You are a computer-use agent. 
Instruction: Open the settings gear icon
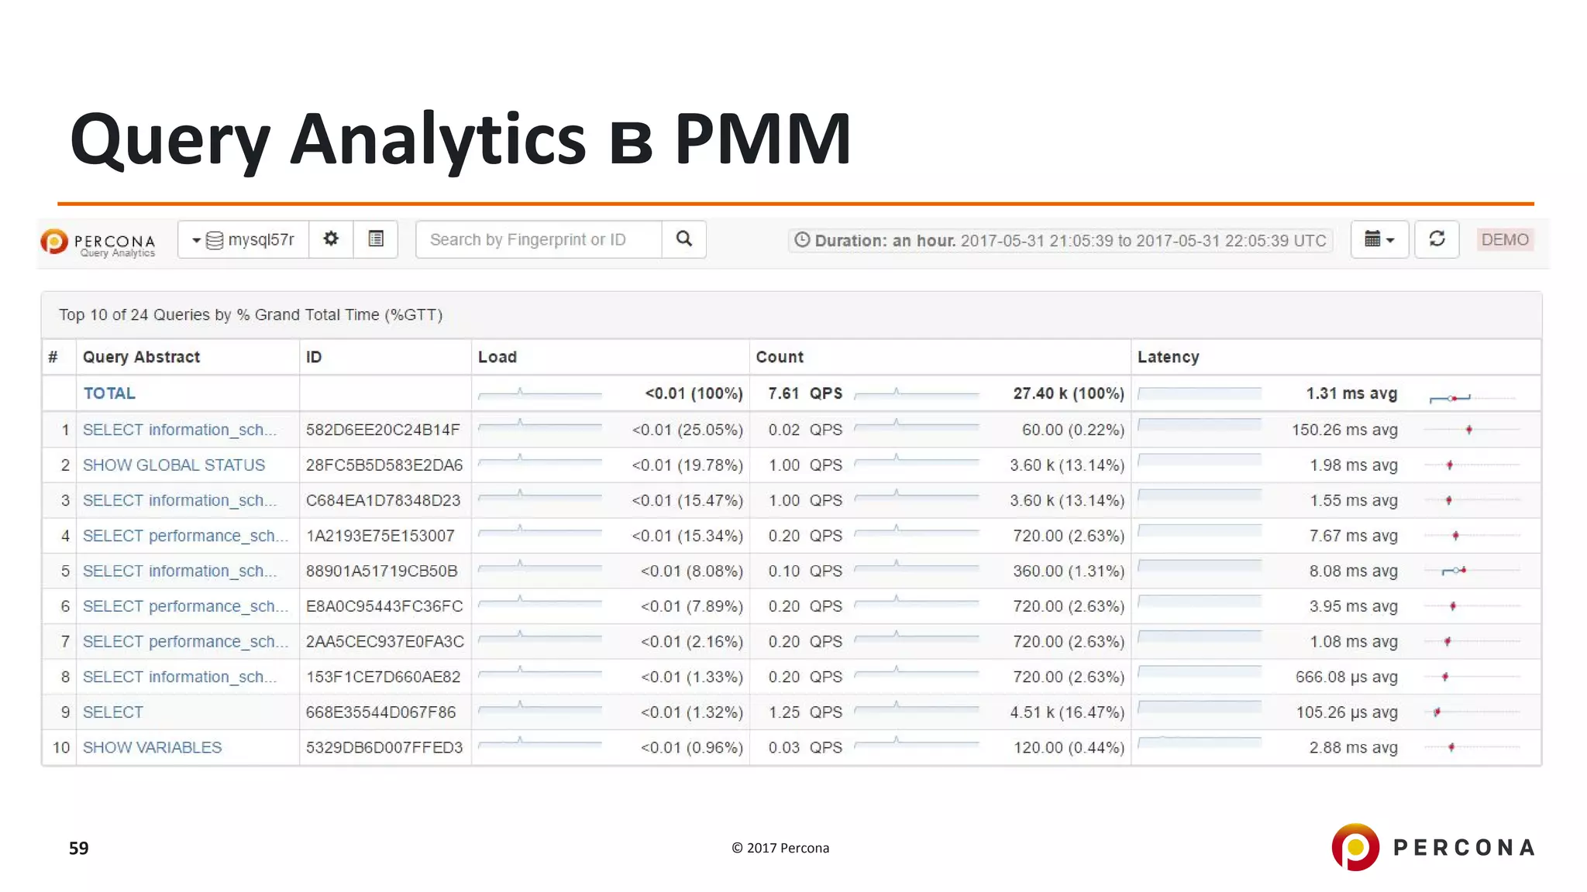pos(331,239)
